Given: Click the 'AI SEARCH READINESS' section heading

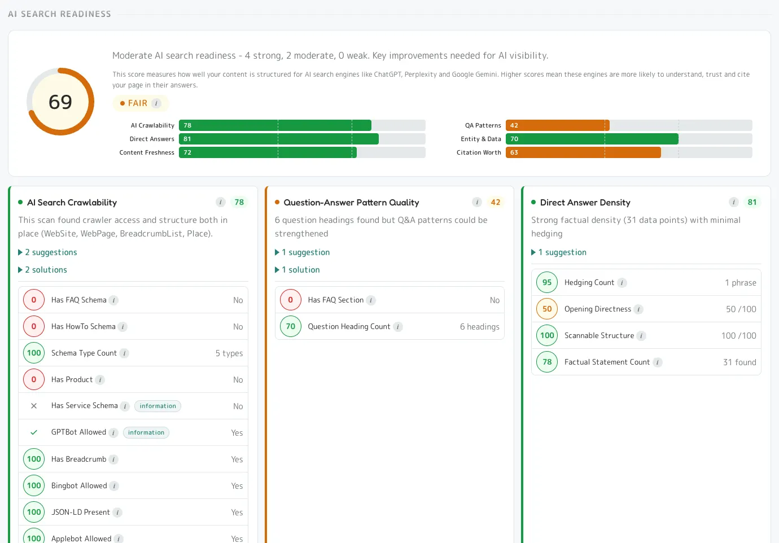Looking at the screenshot, I should (x=59, y=14).
